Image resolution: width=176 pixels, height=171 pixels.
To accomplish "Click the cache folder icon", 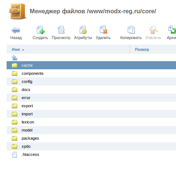I will [14, 65].
